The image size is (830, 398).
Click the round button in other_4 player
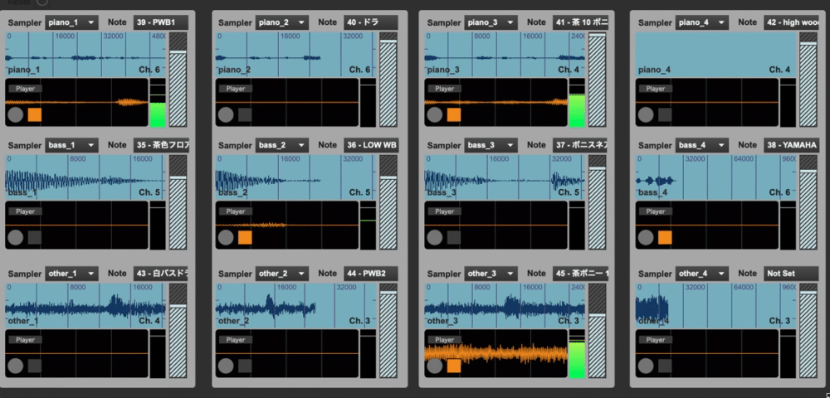tap(645, 366)
